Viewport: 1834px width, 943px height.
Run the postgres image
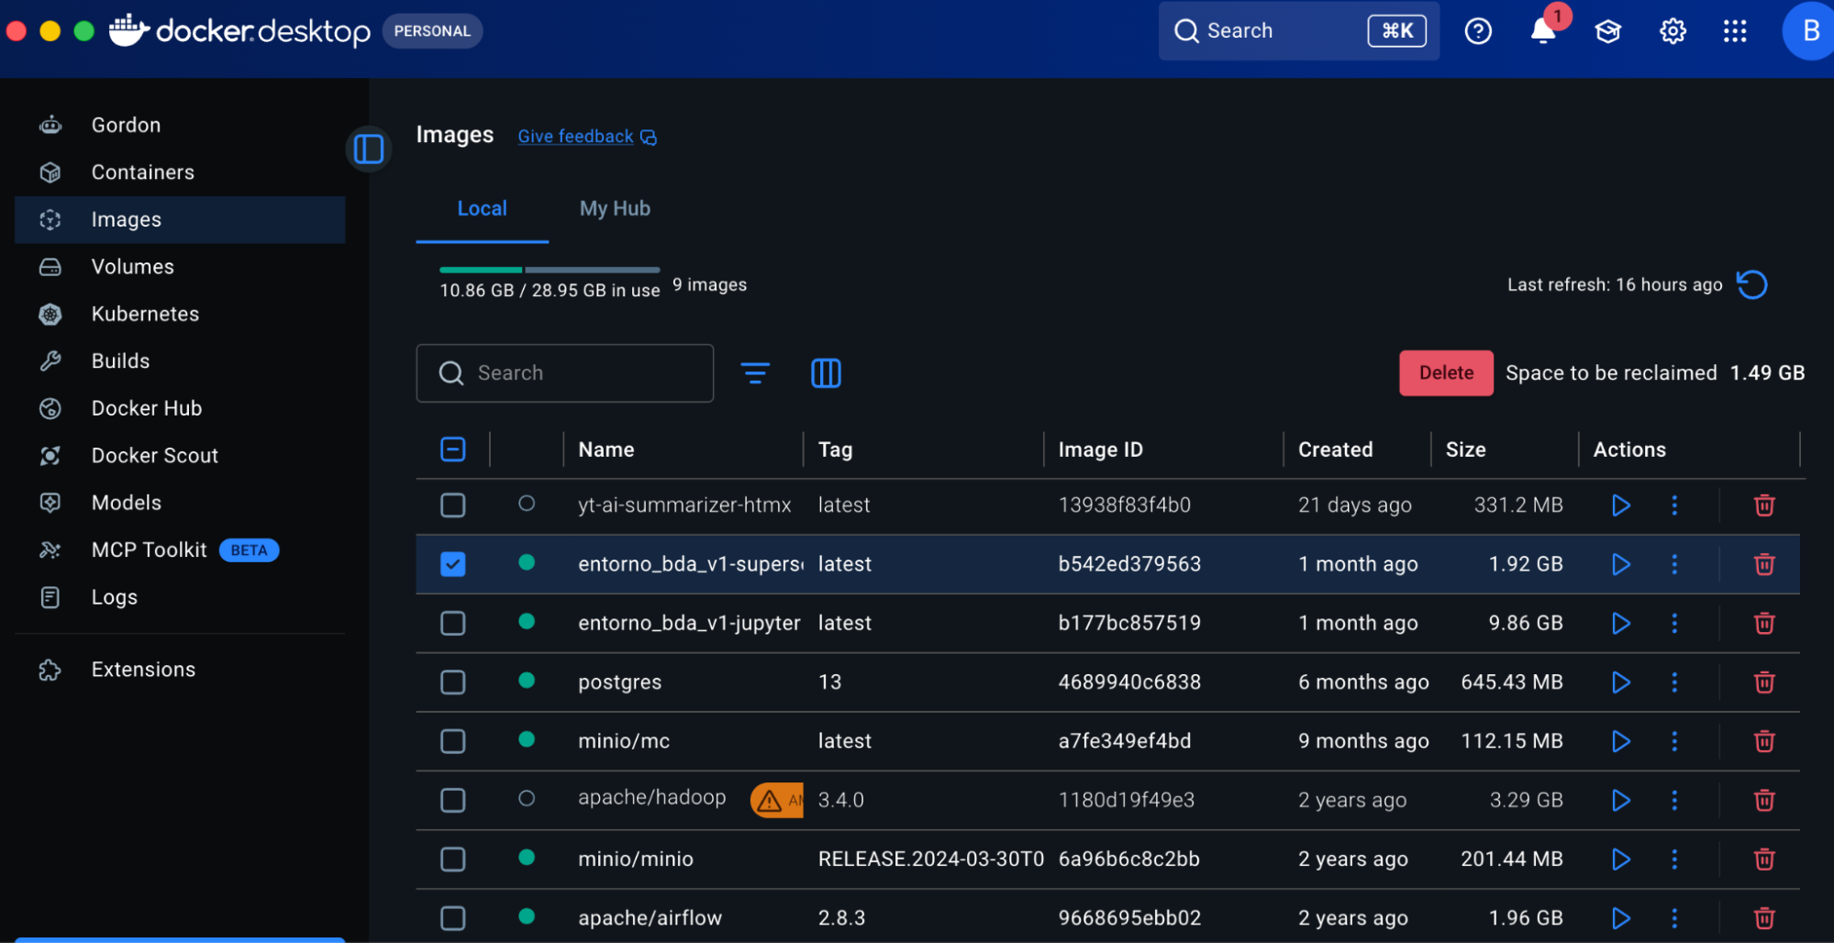[x=1621, y=682]
